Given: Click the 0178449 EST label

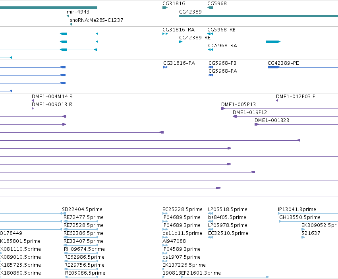Looking at the screenshot, I should [x=11, y=233].
